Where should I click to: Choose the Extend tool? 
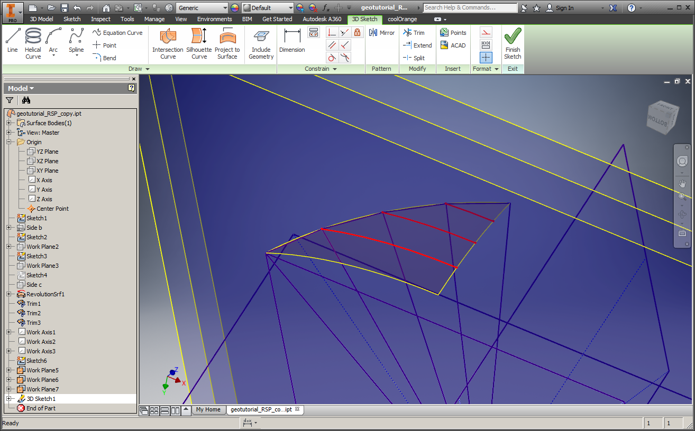pyautogui.click(x=417, y=45)
